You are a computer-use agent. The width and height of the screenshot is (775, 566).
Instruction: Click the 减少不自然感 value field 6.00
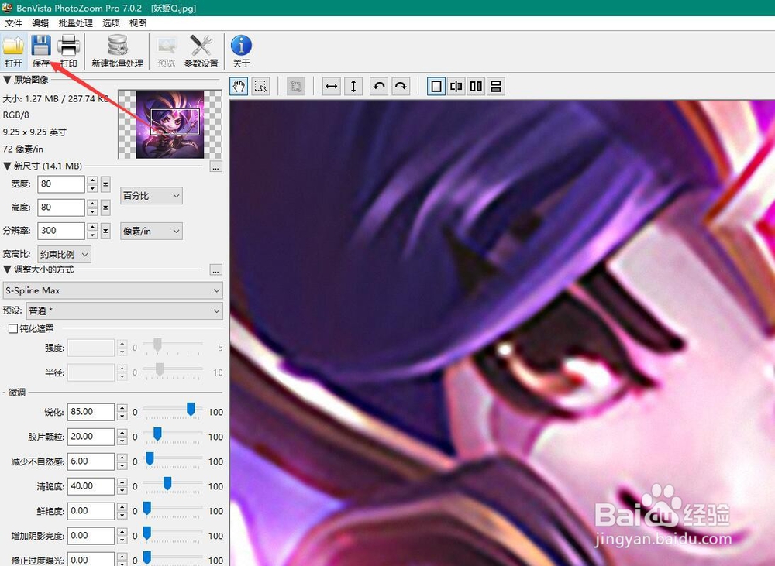[91, 461]
